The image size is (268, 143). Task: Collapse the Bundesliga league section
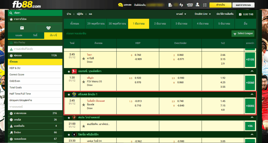[252, 71]
